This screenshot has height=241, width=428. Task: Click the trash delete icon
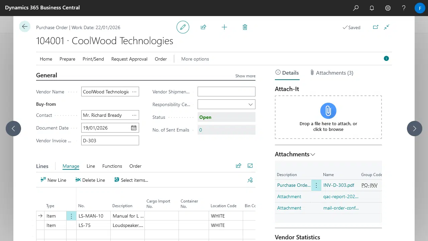(245, 27)
